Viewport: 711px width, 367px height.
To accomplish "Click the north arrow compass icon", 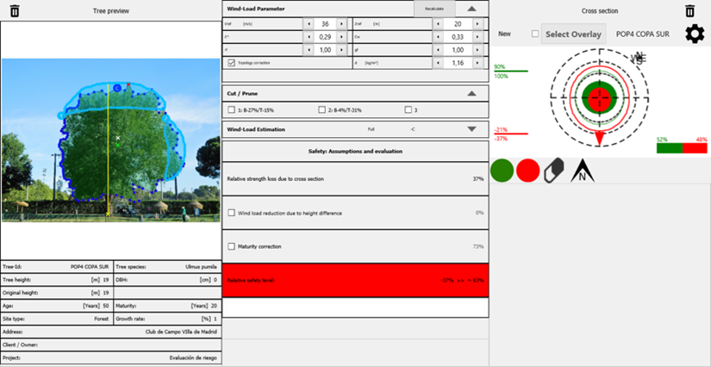I will pos(583,171).
